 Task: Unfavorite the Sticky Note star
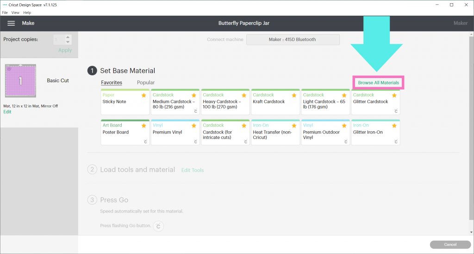pyautogui.click(x=144, y=95)
